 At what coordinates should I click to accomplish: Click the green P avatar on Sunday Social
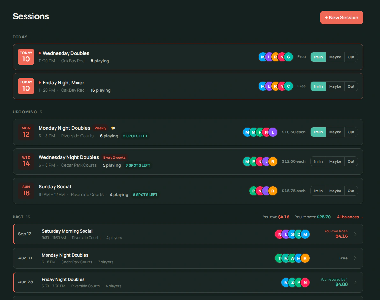click(252, 191)
